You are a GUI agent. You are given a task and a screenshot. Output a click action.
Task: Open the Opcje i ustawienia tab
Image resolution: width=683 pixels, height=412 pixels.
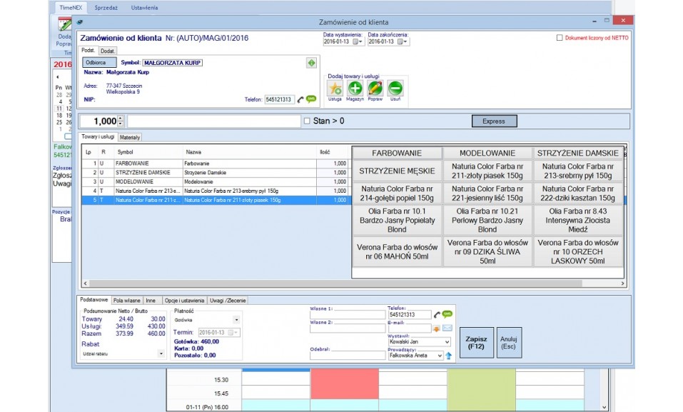(185, 301)
